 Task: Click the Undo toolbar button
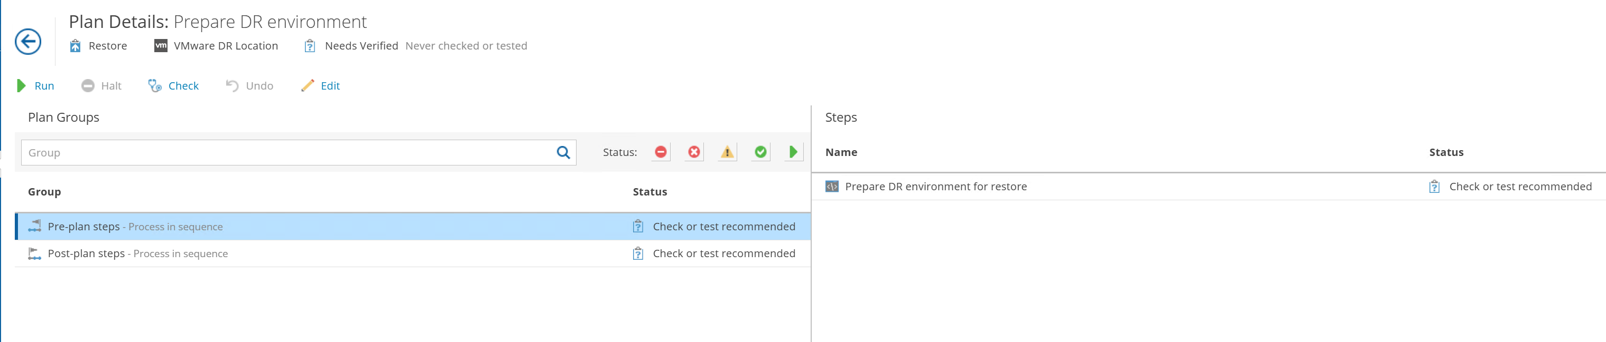click(249, 86)
